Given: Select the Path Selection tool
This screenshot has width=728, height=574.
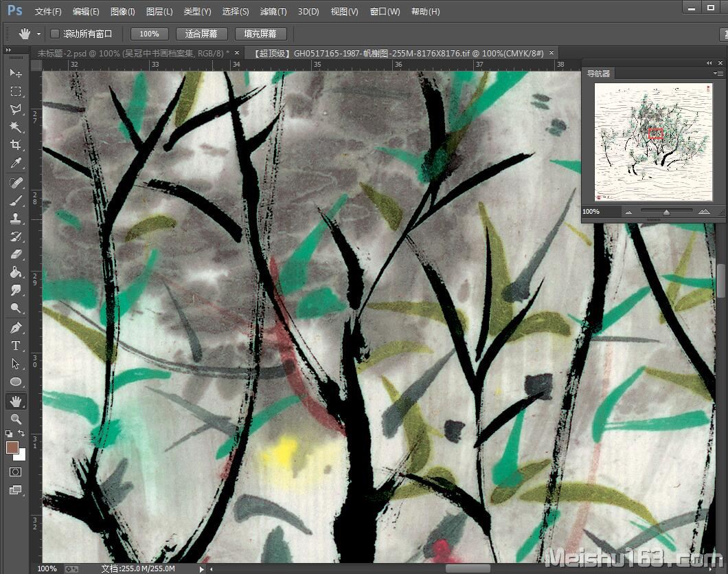Looking at the screenshot, I should click(x=16, y=364).
